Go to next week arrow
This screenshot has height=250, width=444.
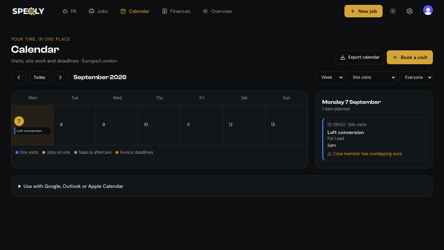(60, 77)
